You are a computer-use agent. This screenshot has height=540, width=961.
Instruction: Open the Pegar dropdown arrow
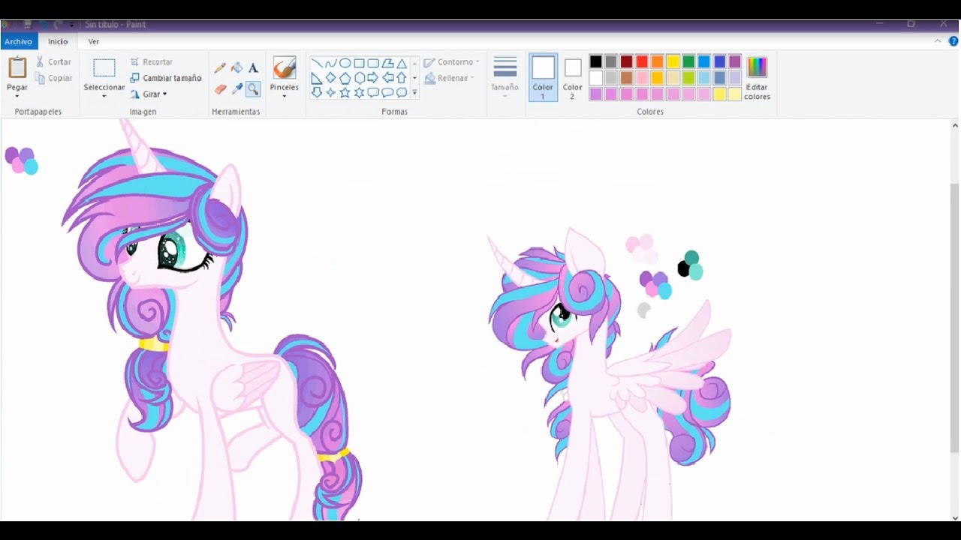(x=17, y=96)
